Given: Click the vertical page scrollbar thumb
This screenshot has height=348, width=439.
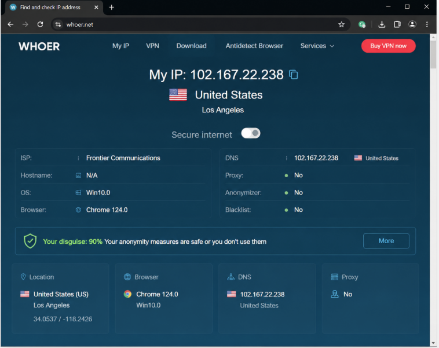Looking at the screenshot, I should 433,54.
